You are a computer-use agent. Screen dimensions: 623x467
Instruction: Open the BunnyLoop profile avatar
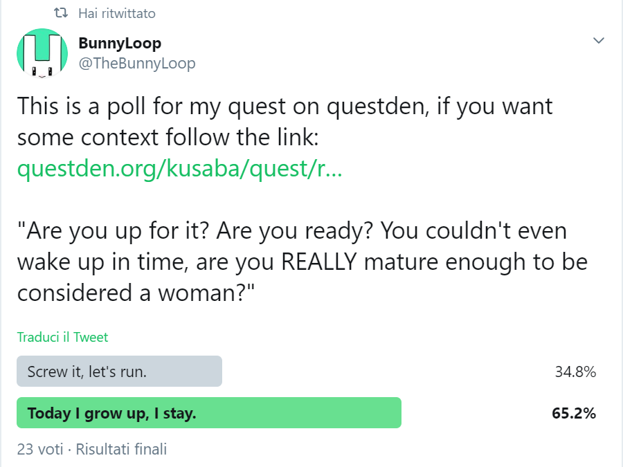42,53
